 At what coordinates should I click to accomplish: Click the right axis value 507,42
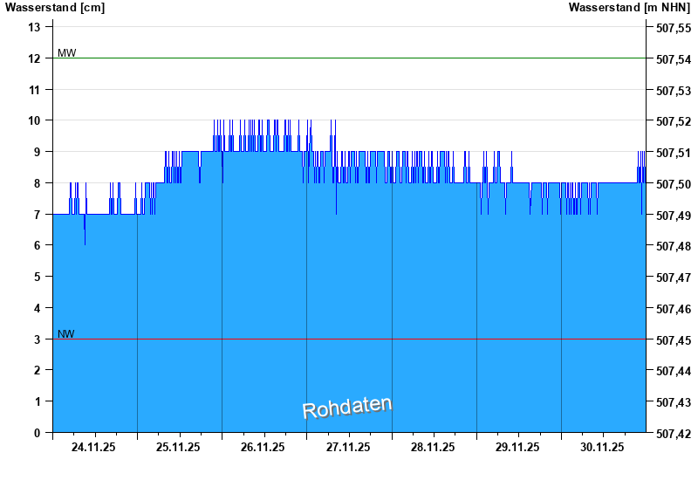(674, 434)
